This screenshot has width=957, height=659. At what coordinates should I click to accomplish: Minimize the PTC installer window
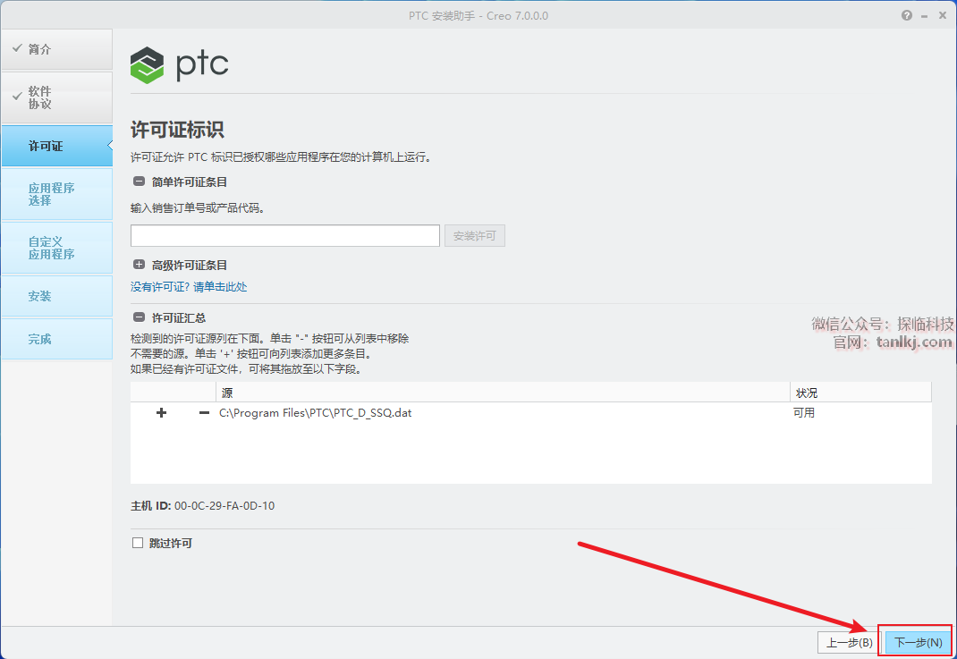coord(925,16)
